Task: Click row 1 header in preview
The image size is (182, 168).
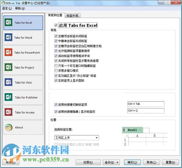Action: pos(125,140)
